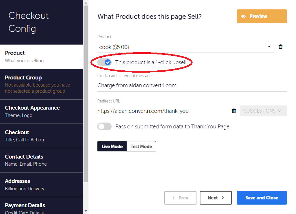Click the Redirect URL text field
Screen dimensions: 296x214
[x=162, y=111]
